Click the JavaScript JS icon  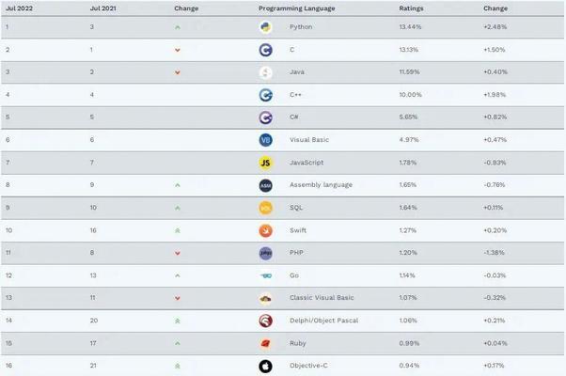coord(265,162)
